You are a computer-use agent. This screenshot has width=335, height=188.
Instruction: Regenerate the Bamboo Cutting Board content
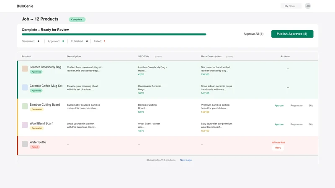pos(296,106)
